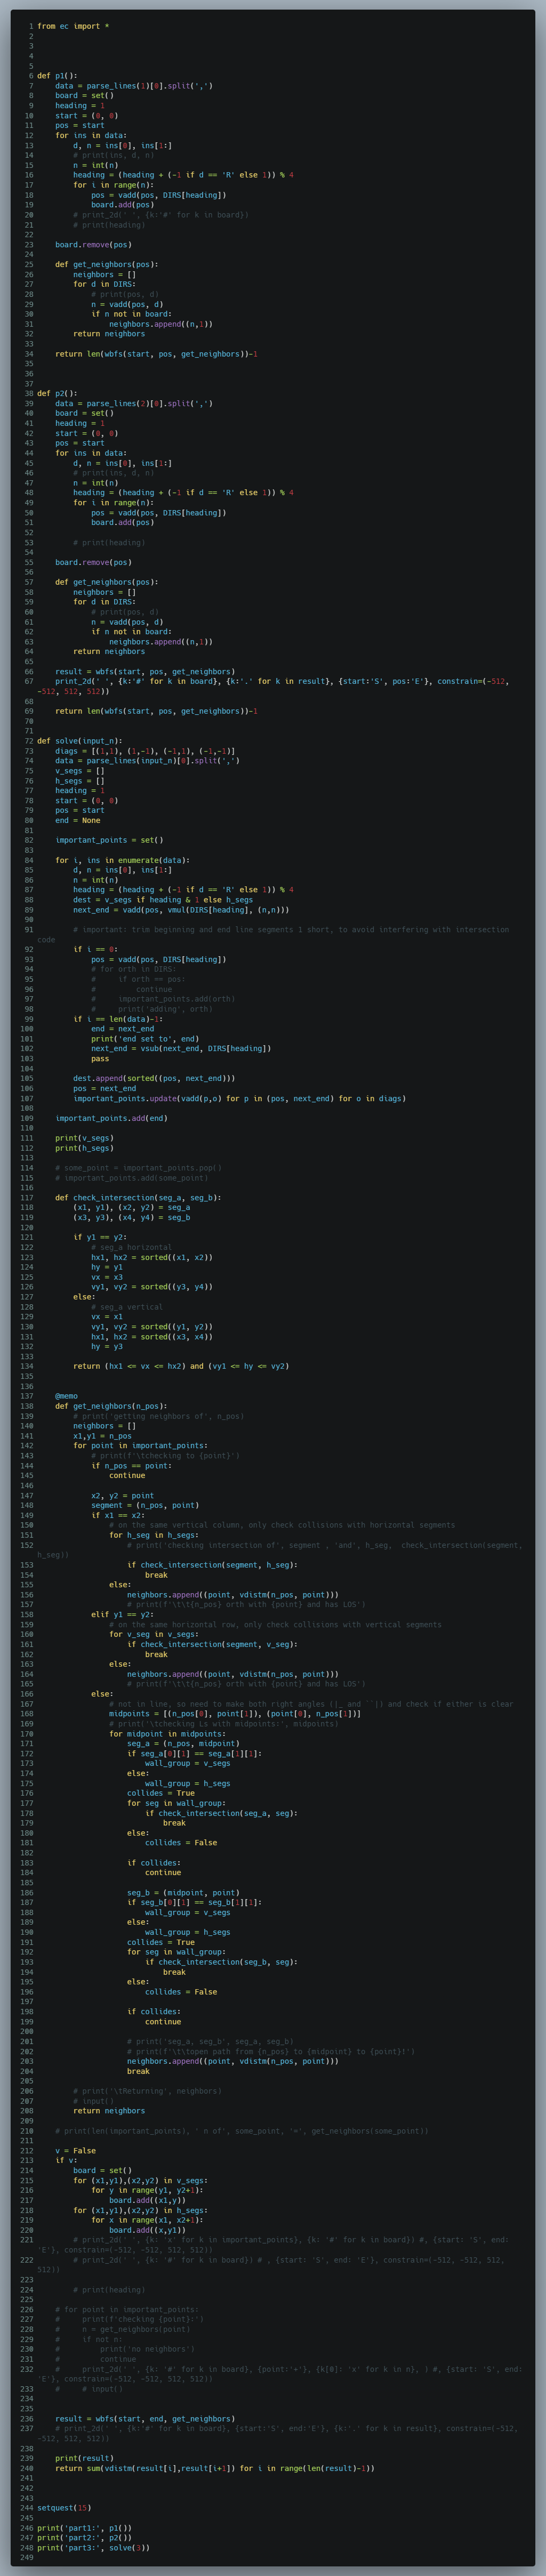Click 'return (hx1 <= vx <= hx2)' line
The width and height of the screenshot is (546, 2576).
tap(181, 1366)
